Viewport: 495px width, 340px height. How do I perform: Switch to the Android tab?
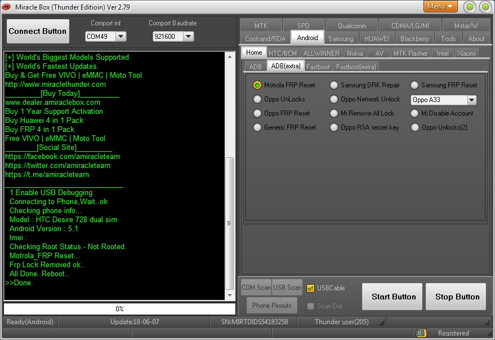coord(307,38)
